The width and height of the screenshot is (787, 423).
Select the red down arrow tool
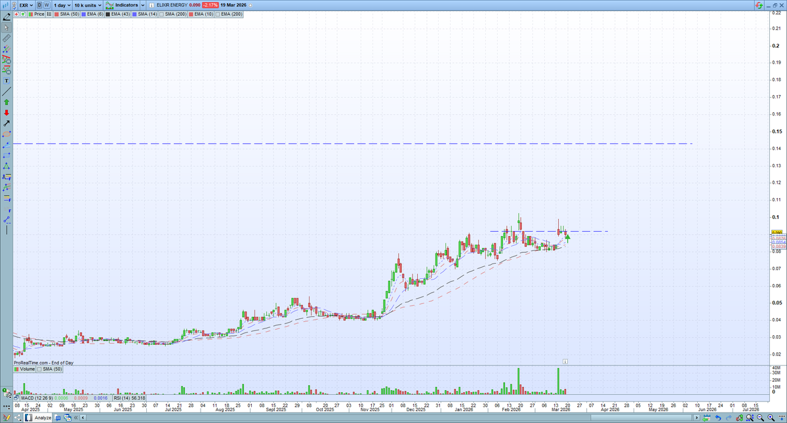(x=7, y=113)
